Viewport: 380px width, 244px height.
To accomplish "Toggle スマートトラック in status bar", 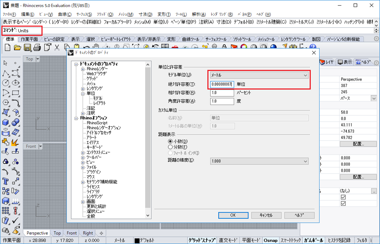I will pyautogui.click(x=291, y=240).
